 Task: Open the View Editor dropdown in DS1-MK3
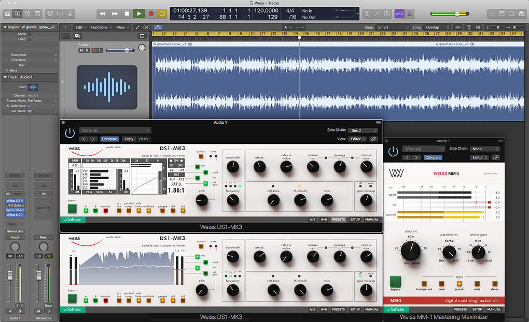357,139
